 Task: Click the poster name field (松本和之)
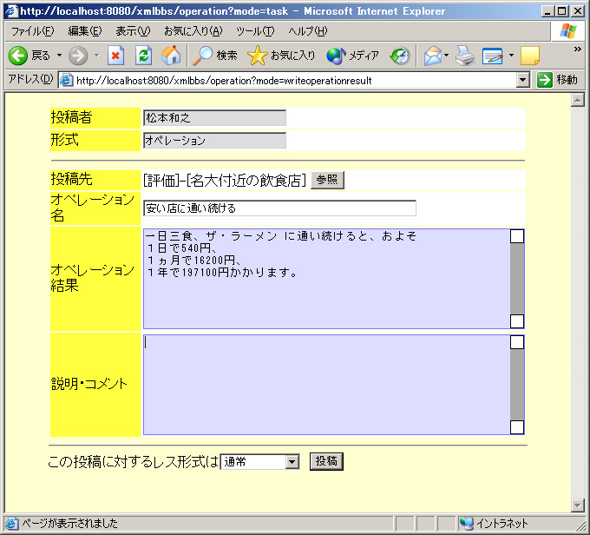pos(214,118)
